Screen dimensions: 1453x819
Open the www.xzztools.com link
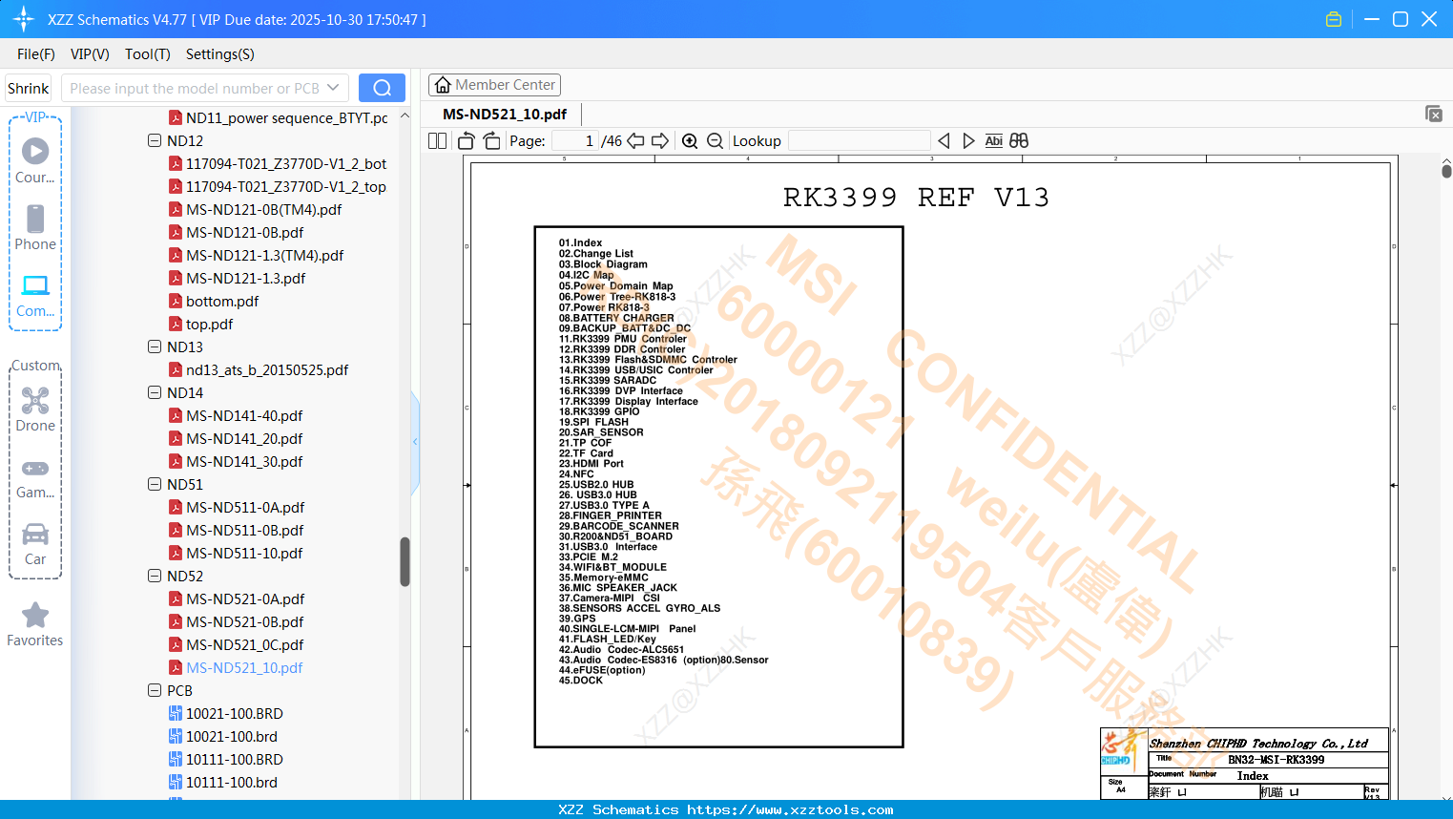790,809
